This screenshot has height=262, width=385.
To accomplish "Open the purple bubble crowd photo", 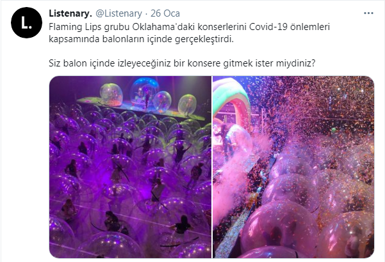I will coord(130,167).
